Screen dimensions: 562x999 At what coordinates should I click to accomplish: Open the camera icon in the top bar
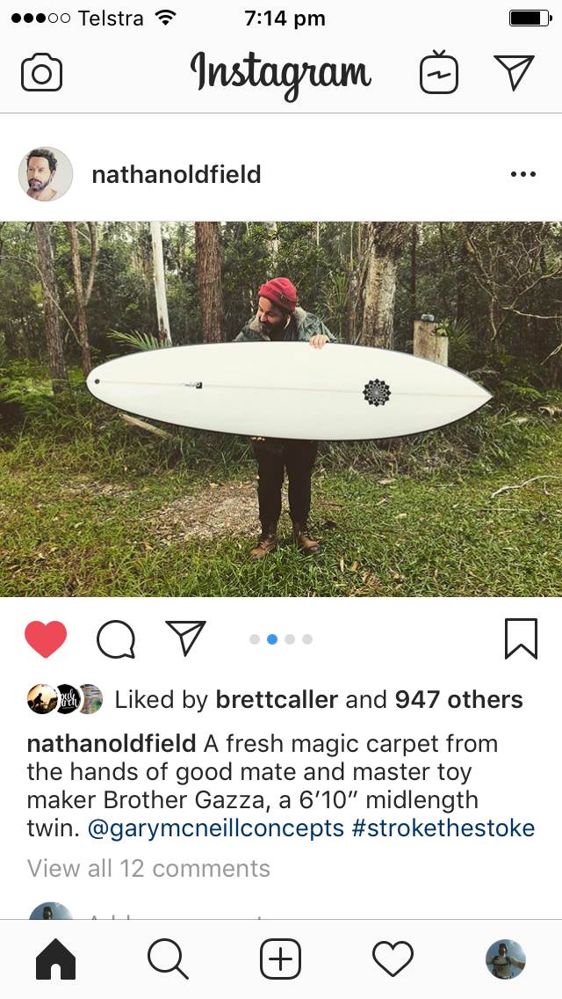pyautogui.click(x=41, y=73)
